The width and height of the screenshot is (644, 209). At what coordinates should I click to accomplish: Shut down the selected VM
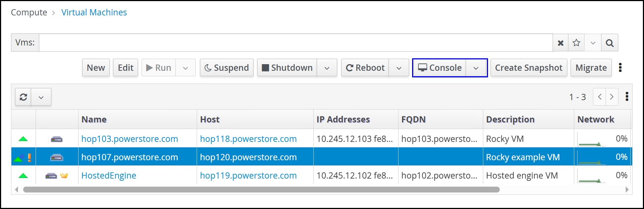pyautogui.click(x=287, y=68)
